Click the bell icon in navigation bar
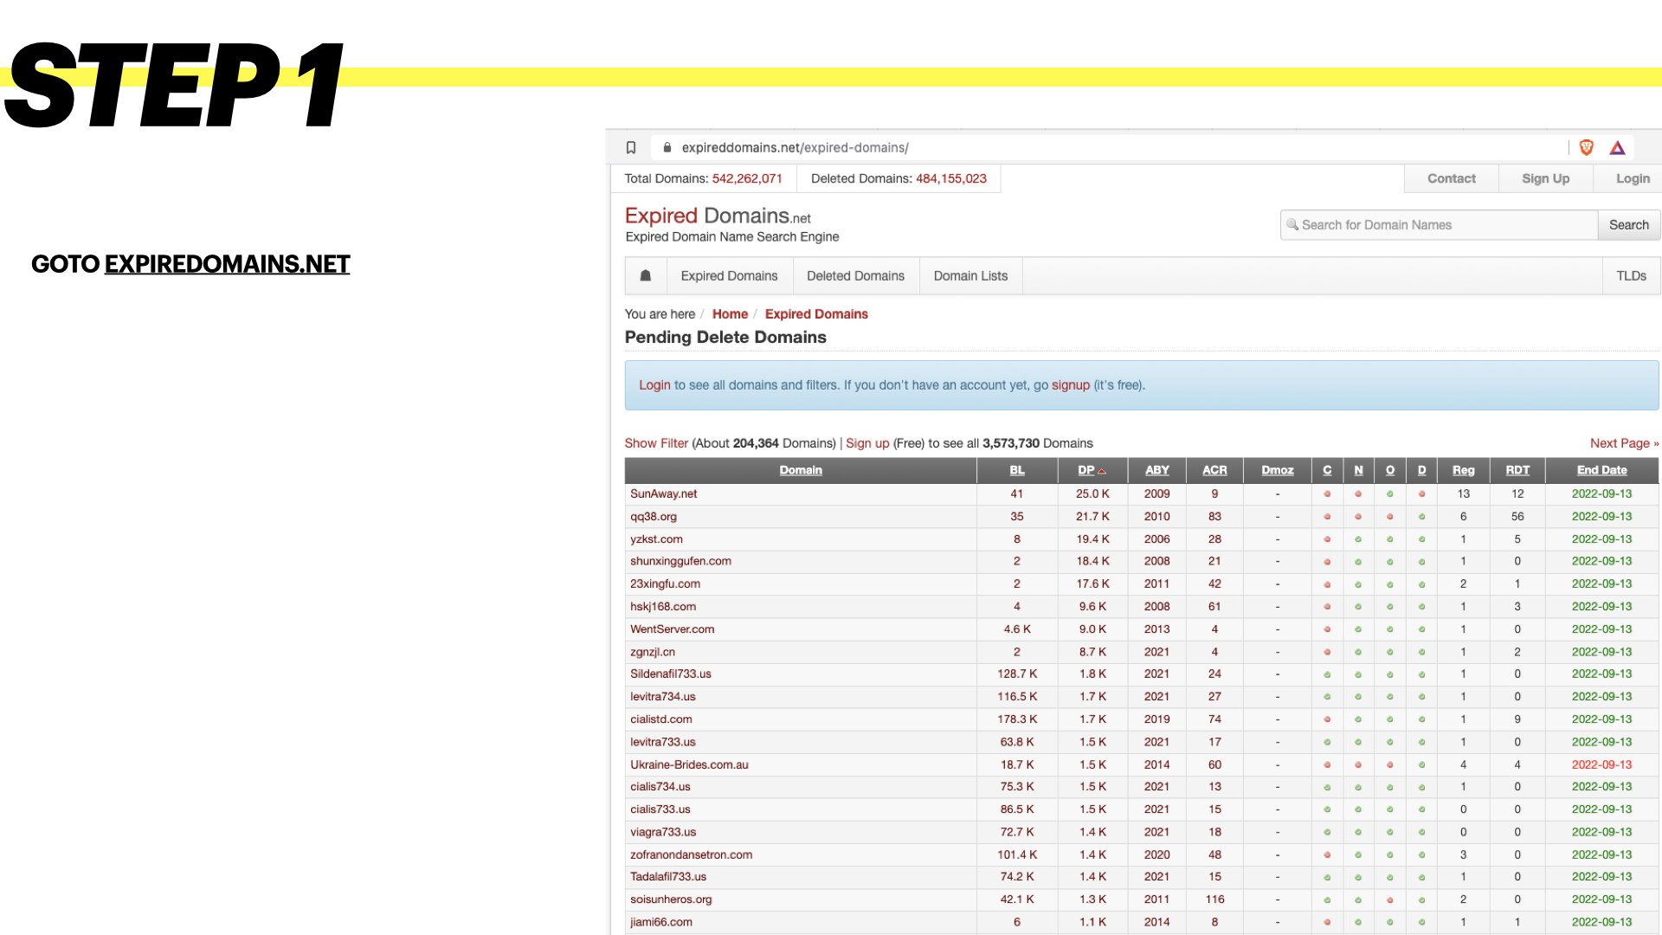This screenshot has height=935, width=1662. point(645,276)
